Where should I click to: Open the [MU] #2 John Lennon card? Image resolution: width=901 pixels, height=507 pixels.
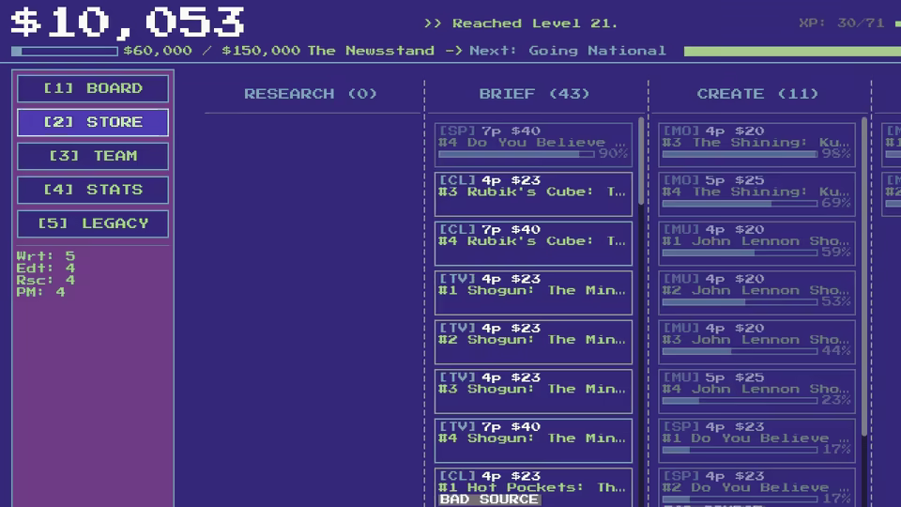756,293
